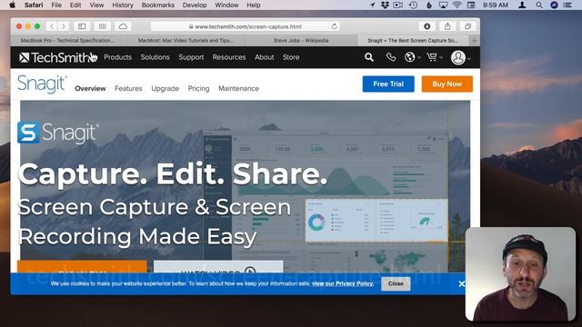Open the Bookmarks menu
The image size is (582, 327).
pos(157,5)
